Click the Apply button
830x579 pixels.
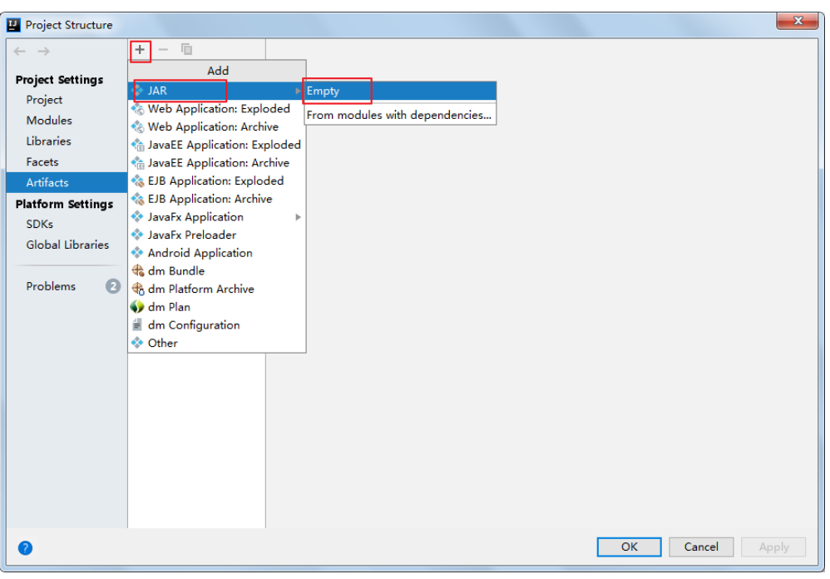pos(773,547)
